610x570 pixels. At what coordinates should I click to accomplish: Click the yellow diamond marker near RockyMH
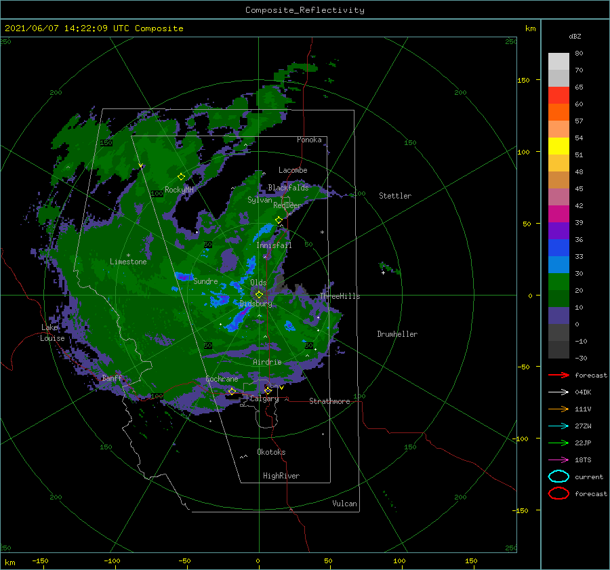point(181,177)
